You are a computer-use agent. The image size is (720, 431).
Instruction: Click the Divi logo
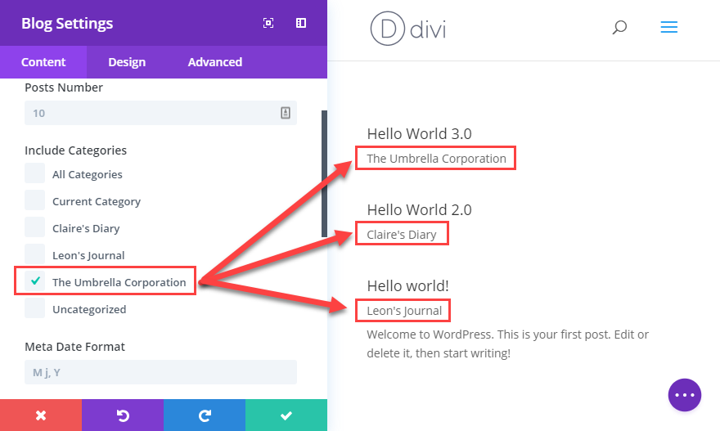pyautogui.click(x=407, y=29)
